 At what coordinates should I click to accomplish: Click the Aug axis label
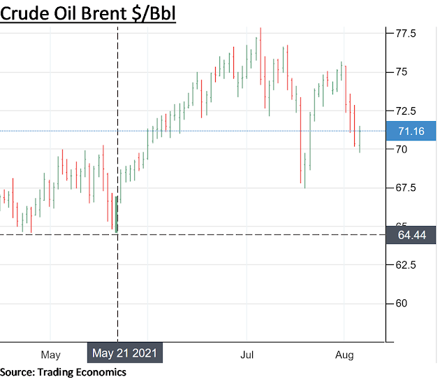point(344,355)
